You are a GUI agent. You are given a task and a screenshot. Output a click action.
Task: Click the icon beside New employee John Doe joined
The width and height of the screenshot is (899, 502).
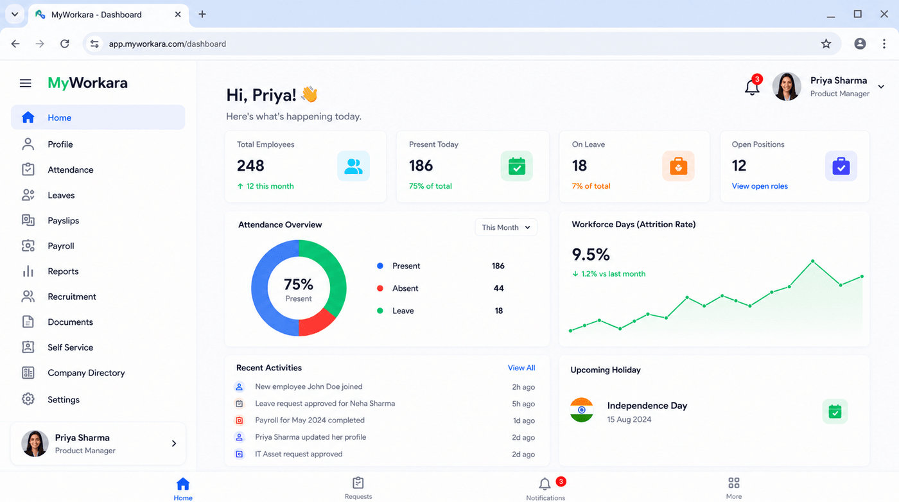(240, 387)
